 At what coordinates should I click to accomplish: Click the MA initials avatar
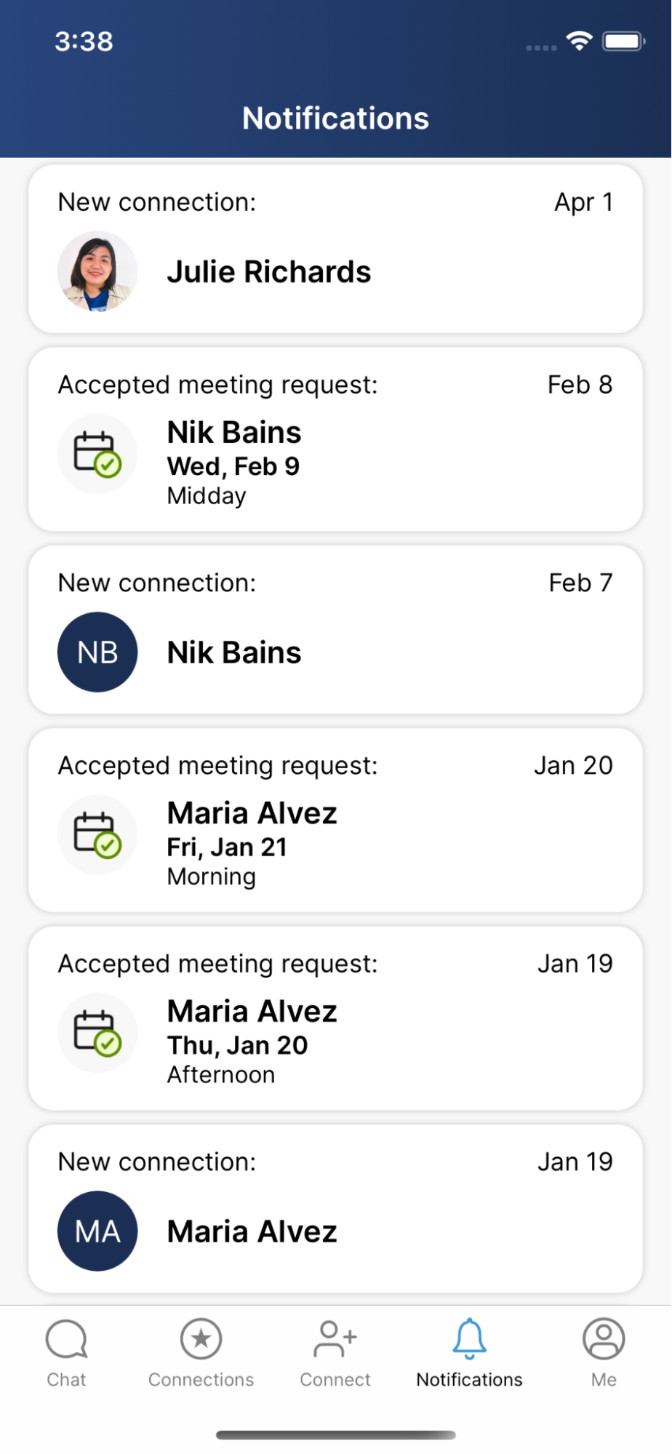[97, 1231]
